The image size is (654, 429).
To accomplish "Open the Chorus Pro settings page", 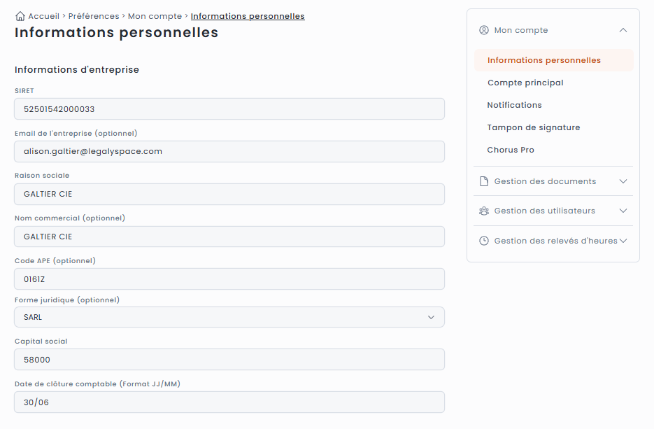I will click(511, 150).
